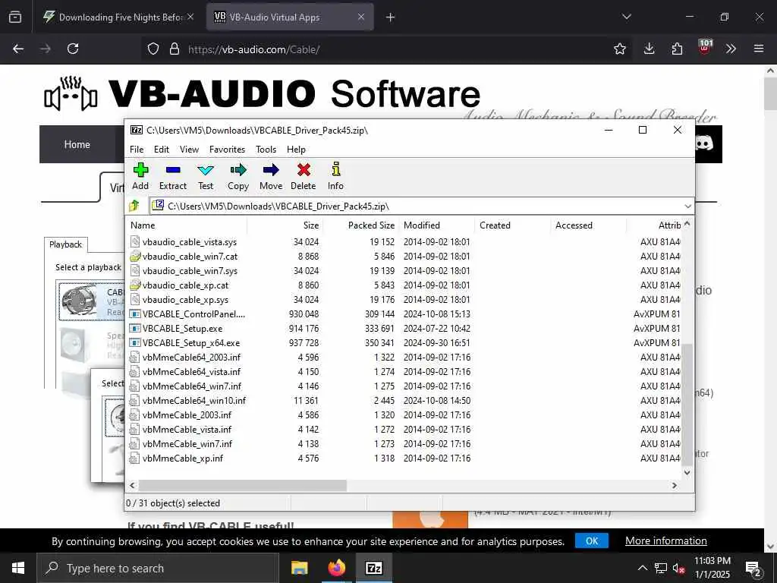Image resolution: width=777 pixels, height=583 pixels.
Task: Open the uBlock extension icon showing 101
Action: point(705,47)
